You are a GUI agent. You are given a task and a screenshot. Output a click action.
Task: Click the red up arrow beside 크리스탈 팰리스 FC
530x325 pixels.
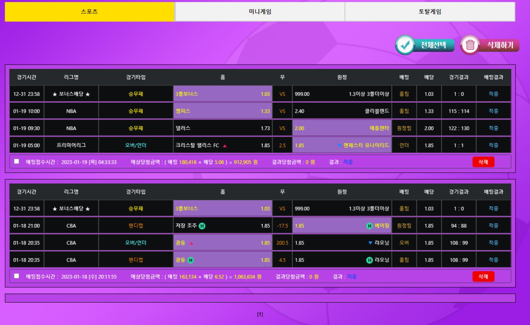(x=225, y=146)
